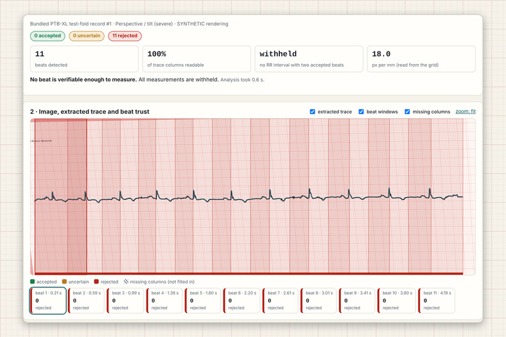The width and height of the screenshot is (506, 337).
Task: Open the zoom: fit link
Action: (x=465, y=111)
